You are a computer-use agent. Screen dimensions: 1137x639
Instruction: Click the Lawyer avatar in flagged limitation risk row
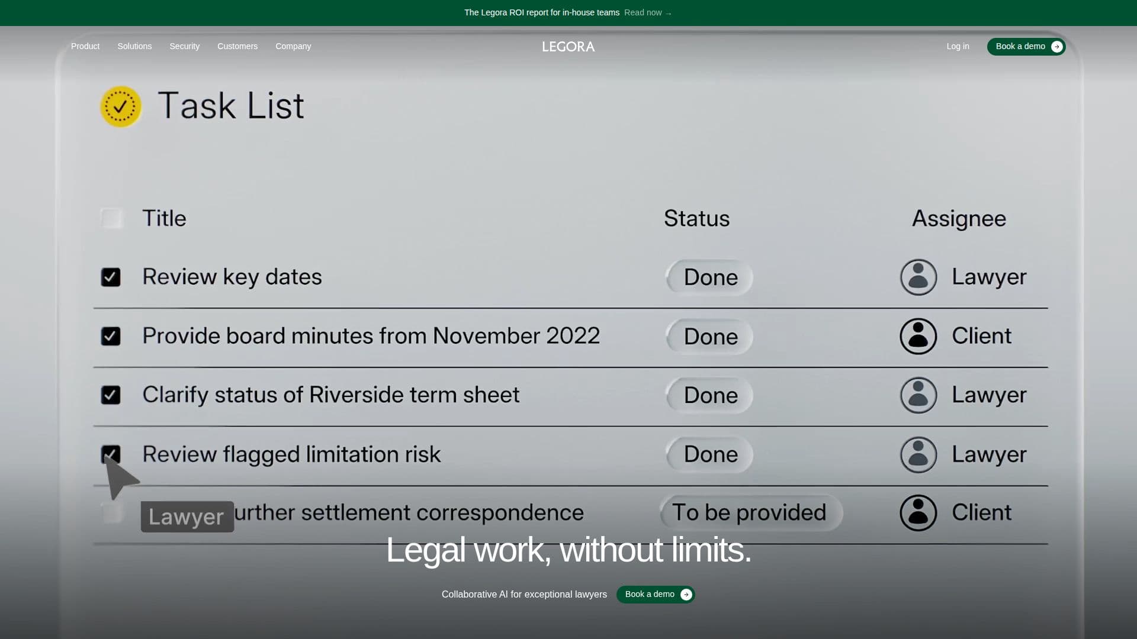pos(918,454)
